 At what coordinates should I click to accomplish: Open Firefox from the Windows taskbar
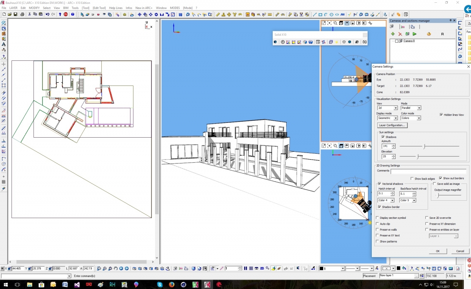click(172, 284)
